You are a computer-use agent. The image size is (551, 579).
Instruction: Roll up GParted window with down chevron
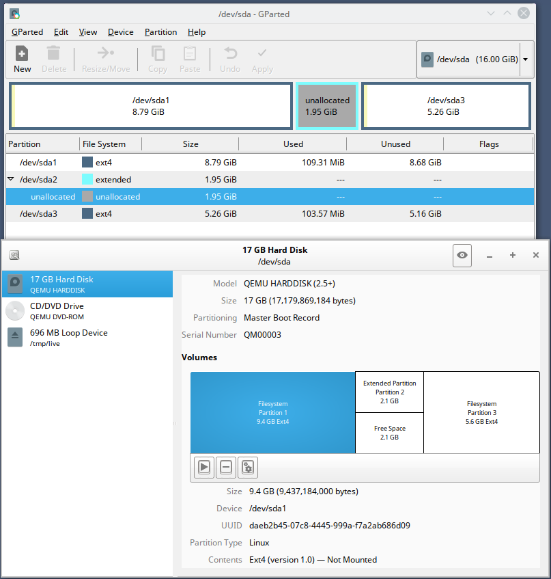[x=490, y=13]
